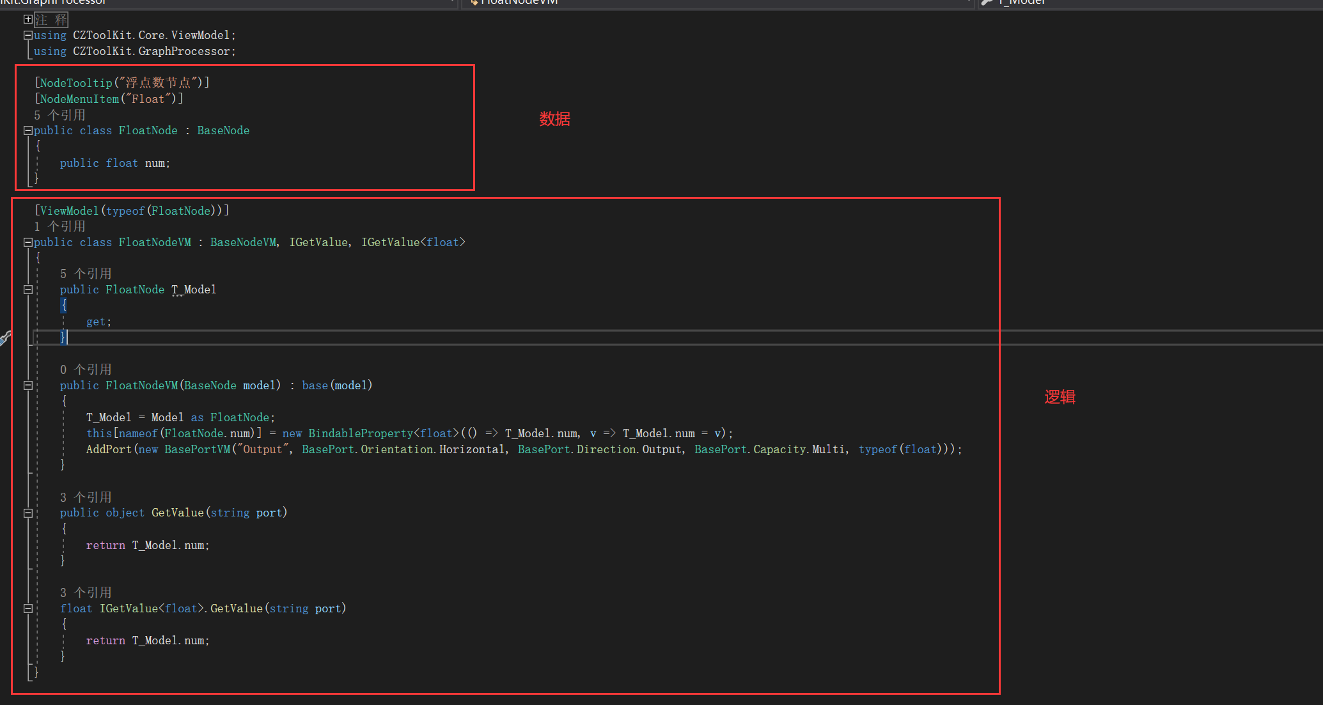This screenshot has height=705, width=1323.
Task: Collapse the FloatNode class outline
Action: coord(27,130)
